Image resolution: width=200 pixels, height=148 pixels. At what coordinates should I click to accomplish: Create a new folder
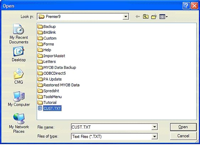click(154, 17)
